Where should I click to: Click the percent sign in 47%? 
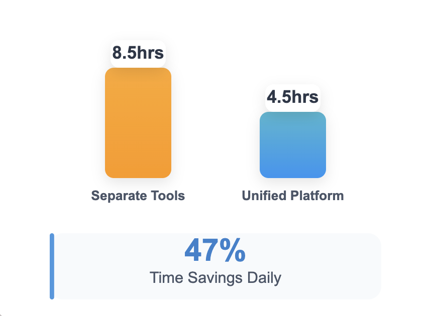tap(233, 250)
